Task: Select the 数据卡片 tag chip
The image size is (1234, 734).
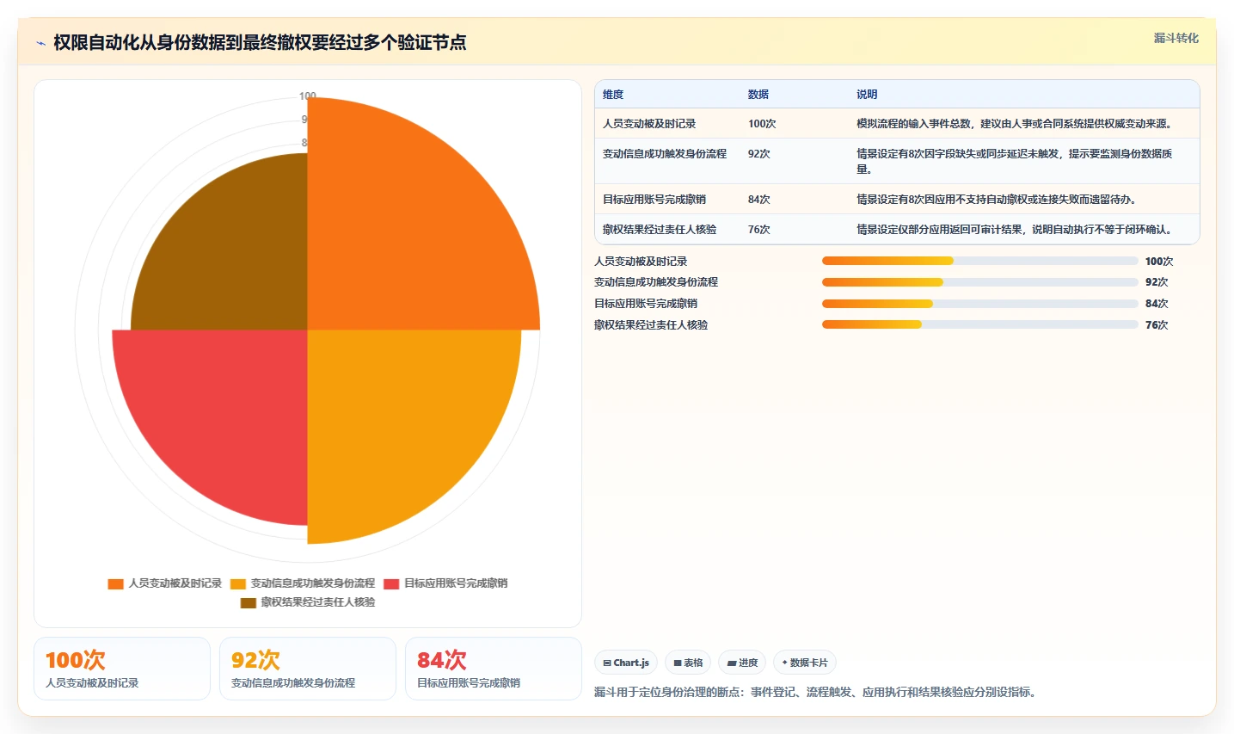Action: [x=805, y=663]
